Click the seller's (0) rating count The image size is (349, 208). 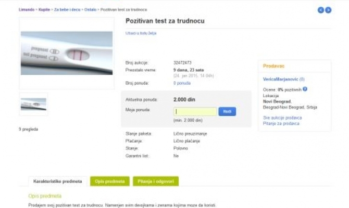point(302,79)
